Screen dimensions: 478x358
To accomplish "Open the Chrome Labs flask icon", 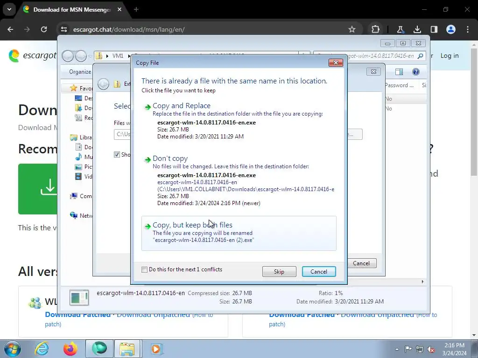I will point(400,29).
